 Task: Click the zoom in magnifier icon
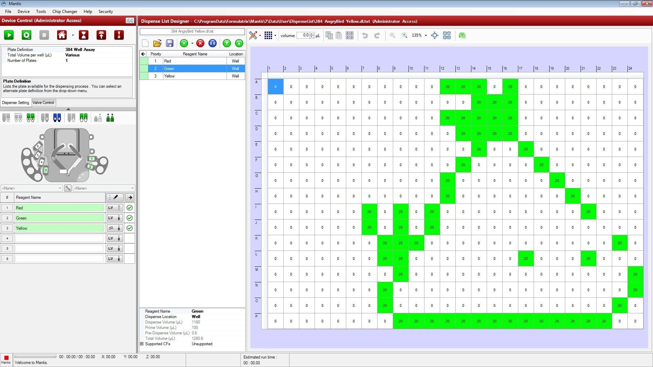point(404,35)
